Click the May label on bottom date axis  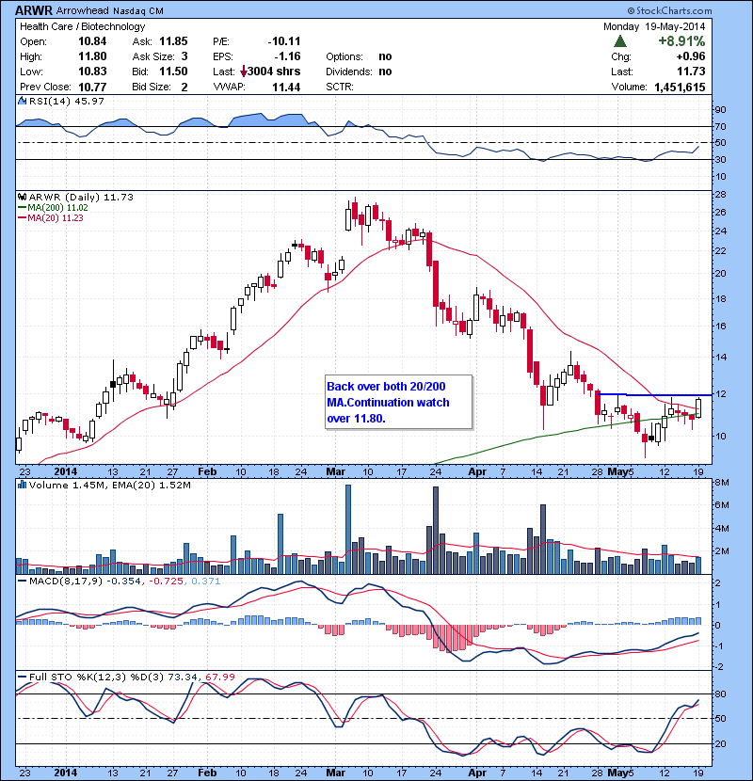pyautogui.click(x=617, y=773)
